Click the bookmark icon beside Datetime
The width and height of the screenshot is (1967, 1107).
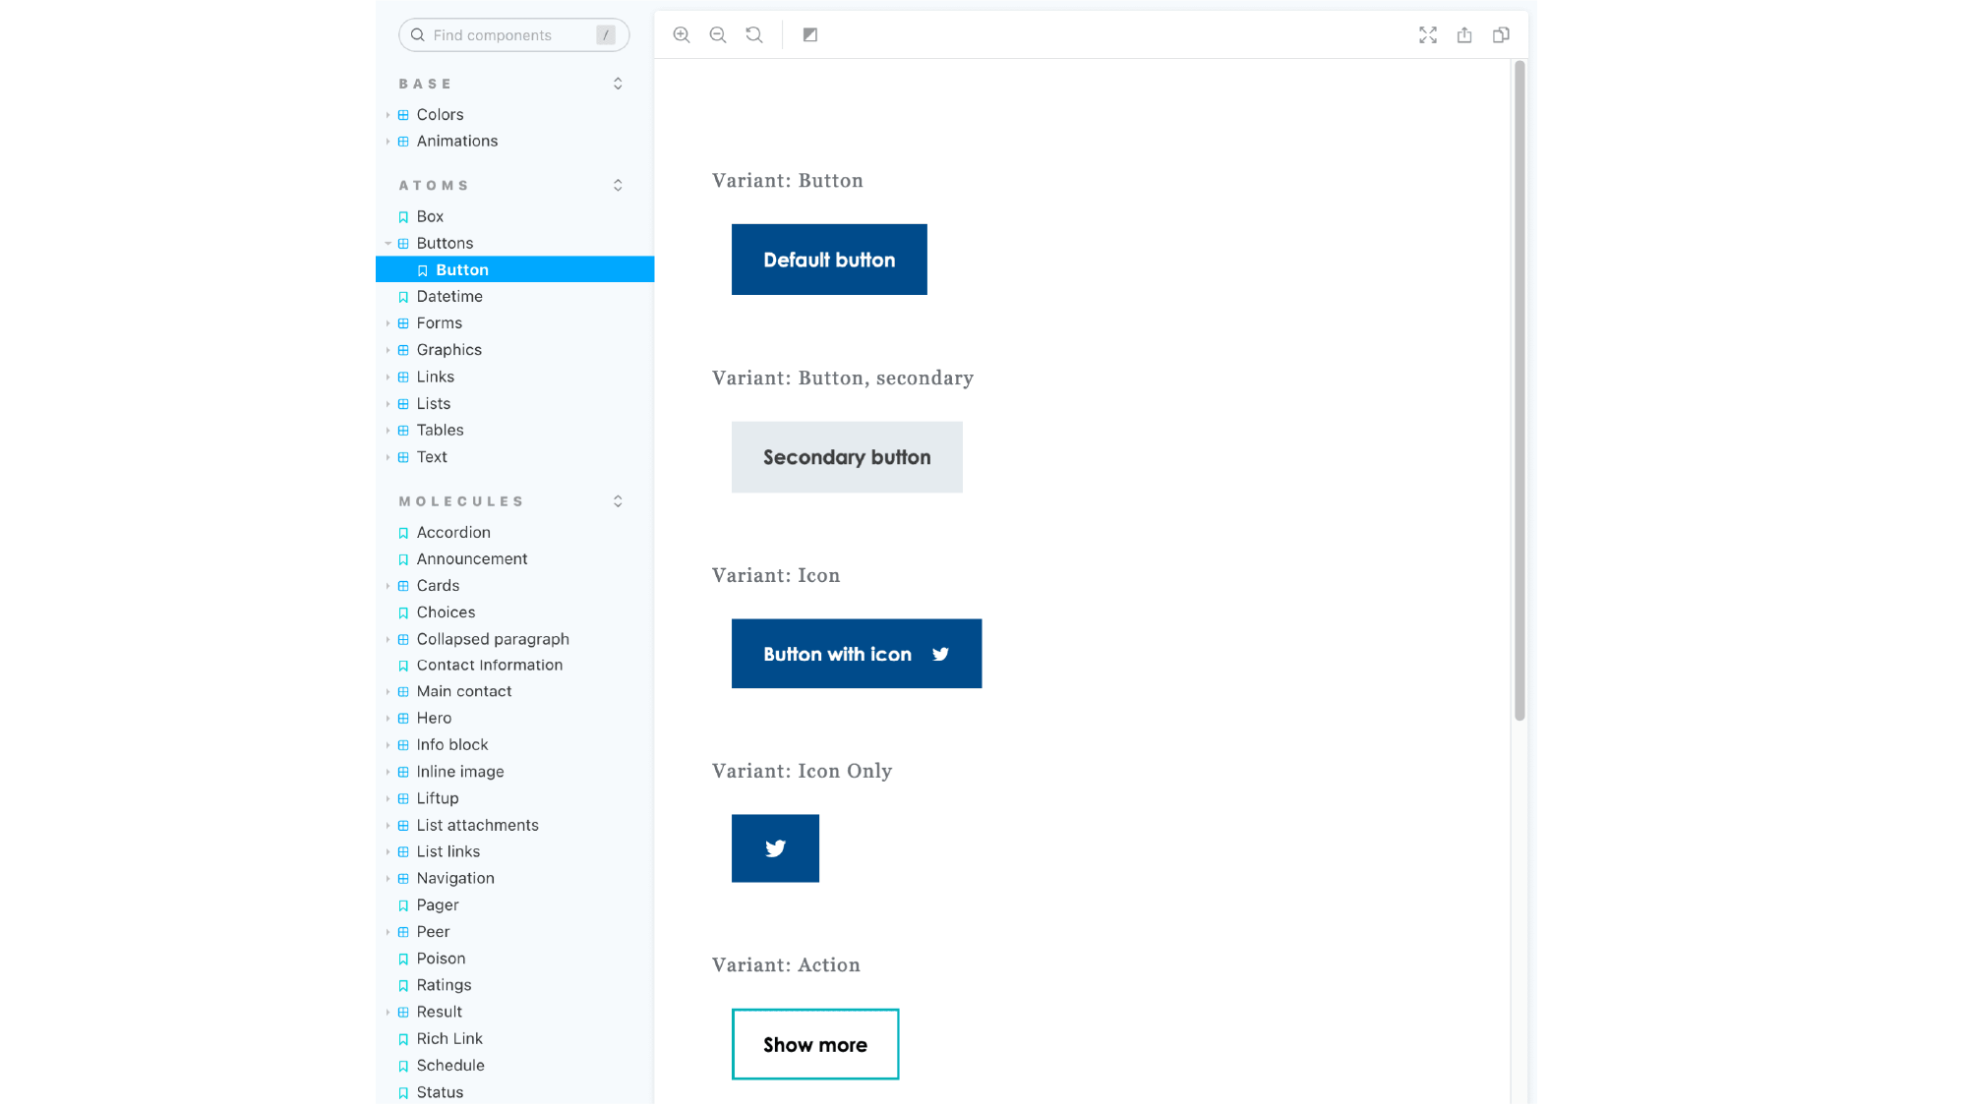pos(403,297)
